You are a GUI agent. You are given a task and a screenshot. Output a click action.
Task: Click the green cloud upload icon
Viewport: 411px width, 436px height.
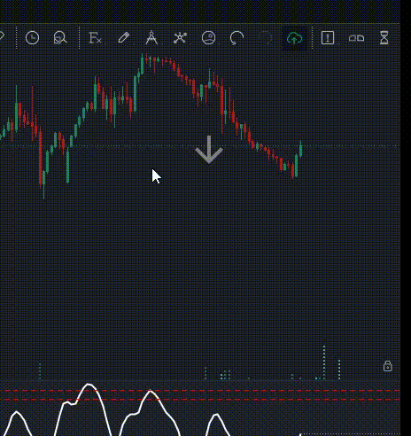pyautogui.click(x=294, y=38)
